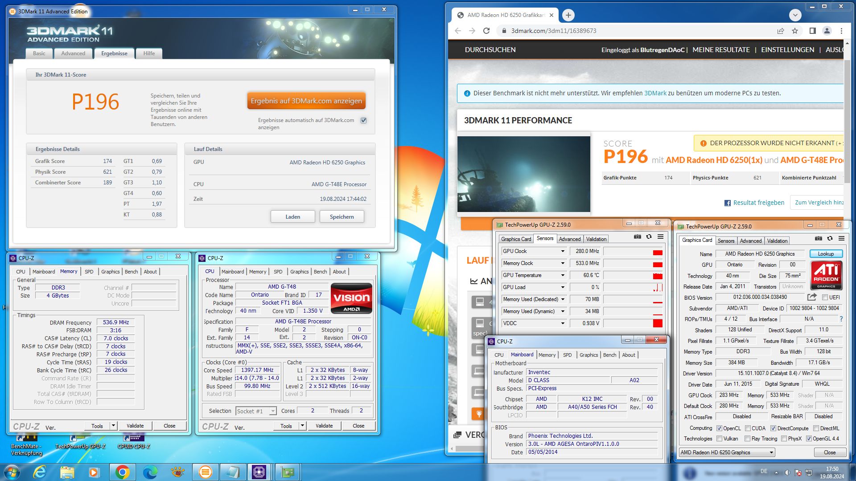The width and height of the screenshot is (856, 481).
Task: Uncheck automatic results upload checkbox in 3DMark
Action: [x=364, y=120]
